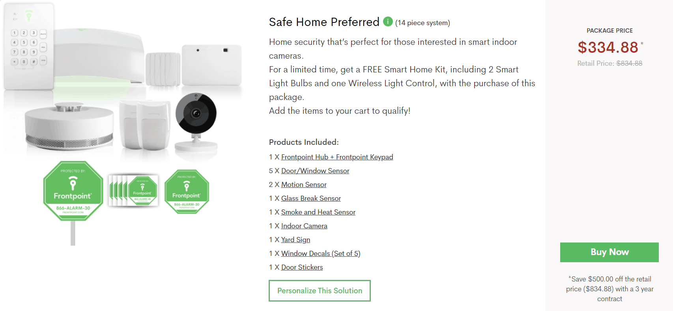Image resolution: width=673 pixels, height=311 pixels.
Task: Follow the Motion Sensor link
Action: 304,185
